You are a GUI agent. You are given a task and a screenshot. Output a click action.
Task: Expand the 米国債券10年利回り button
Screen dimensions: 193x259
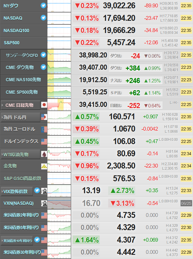17,241
